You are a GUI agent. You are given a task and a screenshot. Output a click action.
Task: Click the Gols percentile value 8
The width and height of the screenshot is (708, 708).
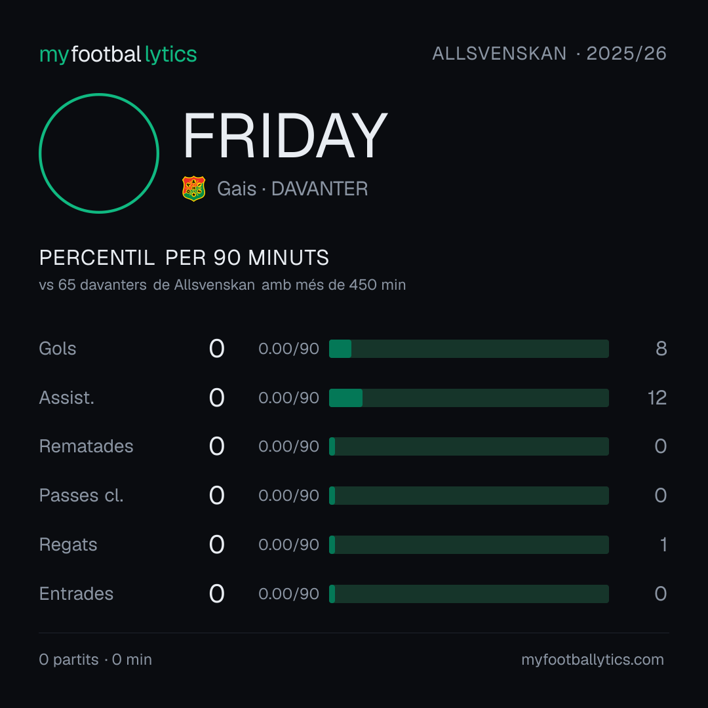pos(661,349)
